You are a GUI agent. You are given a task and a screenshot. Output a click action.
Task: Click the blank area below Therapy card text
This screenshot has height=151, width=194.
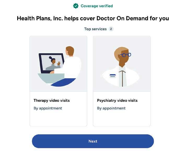coord(58,119)
